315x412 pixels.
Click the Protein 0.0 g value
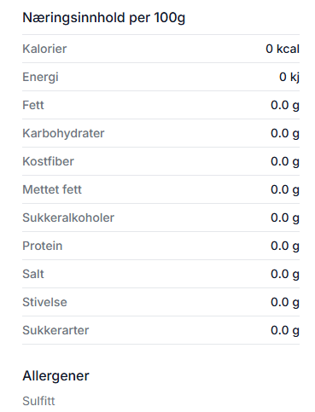(285, 247)
